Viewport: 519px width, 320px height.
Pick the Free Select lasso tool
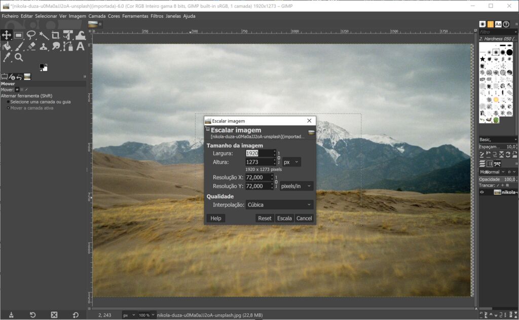pyautogui.click(x=31, y=35)
